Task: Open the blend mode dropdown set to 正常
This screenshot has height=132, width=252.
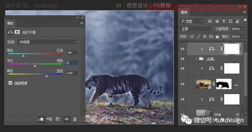Action: click(196, 29)
